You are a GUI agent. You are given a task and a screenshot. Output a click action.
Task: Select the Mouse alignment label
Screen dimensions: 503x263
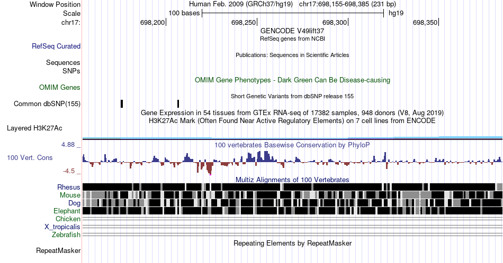point(70,195)
